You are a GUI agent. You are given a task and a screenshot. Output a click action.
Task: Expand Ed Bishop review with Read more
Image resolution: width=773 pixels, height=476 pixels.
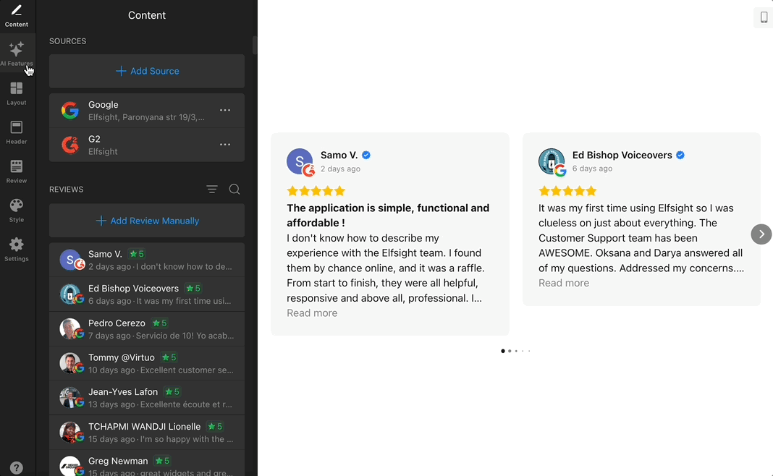pos(564,283)
